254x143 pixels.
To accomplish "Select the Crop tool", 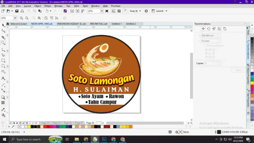I will click(x=3, y=37).
